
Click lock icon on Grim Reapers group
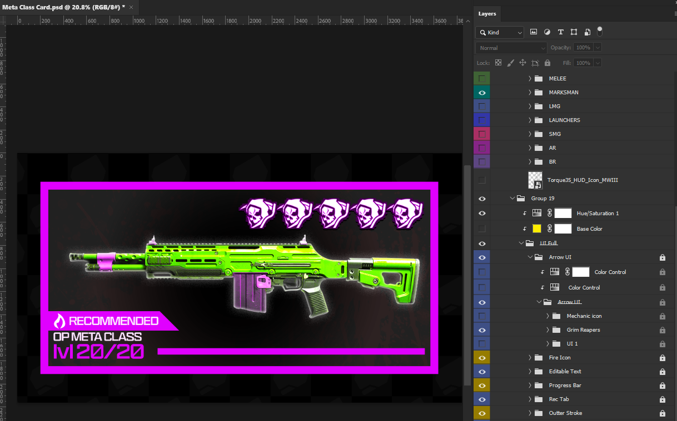662,330
